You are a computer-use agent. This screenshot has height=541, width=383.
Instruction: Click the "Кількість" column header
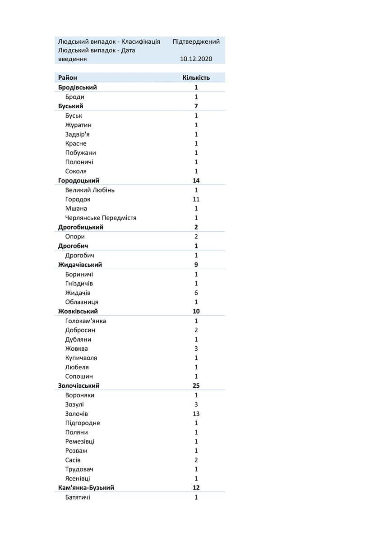click(196, 78)
